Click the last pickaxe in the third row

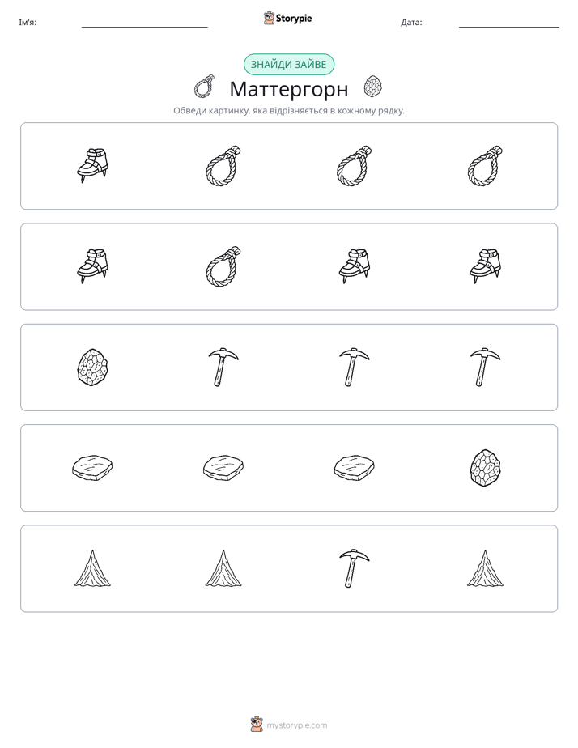(x=485, y=367)
